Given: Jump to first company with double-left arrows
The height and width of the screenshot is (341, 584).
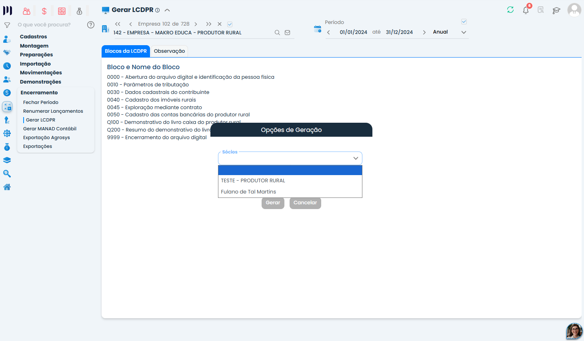Looking at the screenshot, I should point(118,24).
